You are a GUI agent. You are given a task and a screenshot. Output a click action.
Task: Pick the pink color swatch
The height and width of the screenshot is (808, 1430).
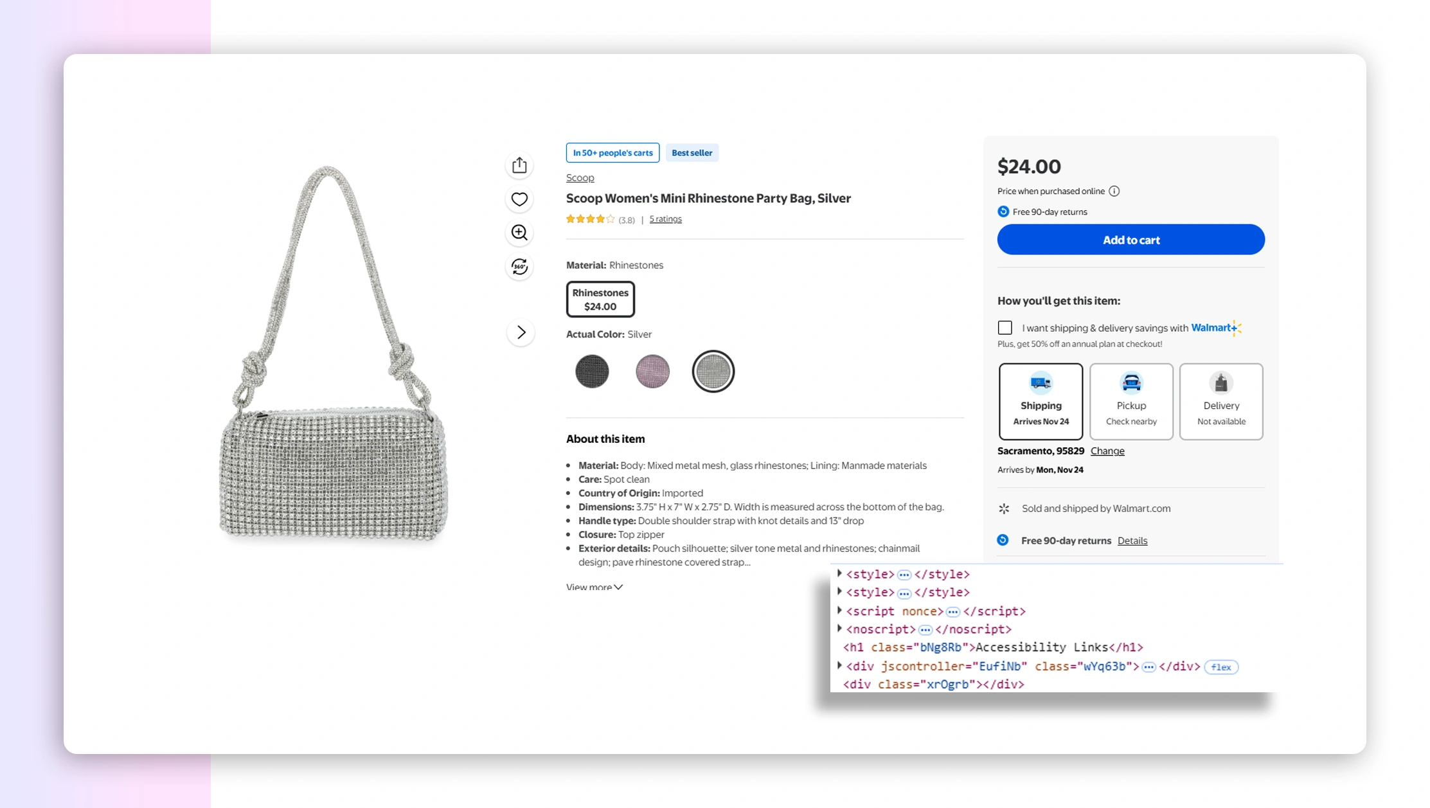652,372
